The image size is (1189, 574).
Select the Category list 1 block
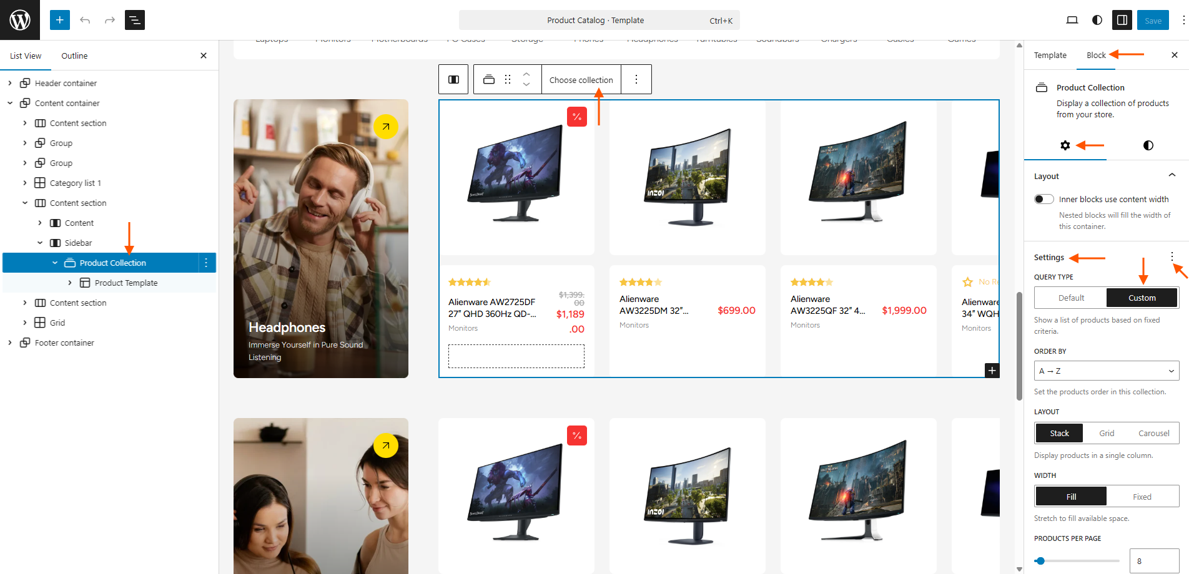coord(75,183)
